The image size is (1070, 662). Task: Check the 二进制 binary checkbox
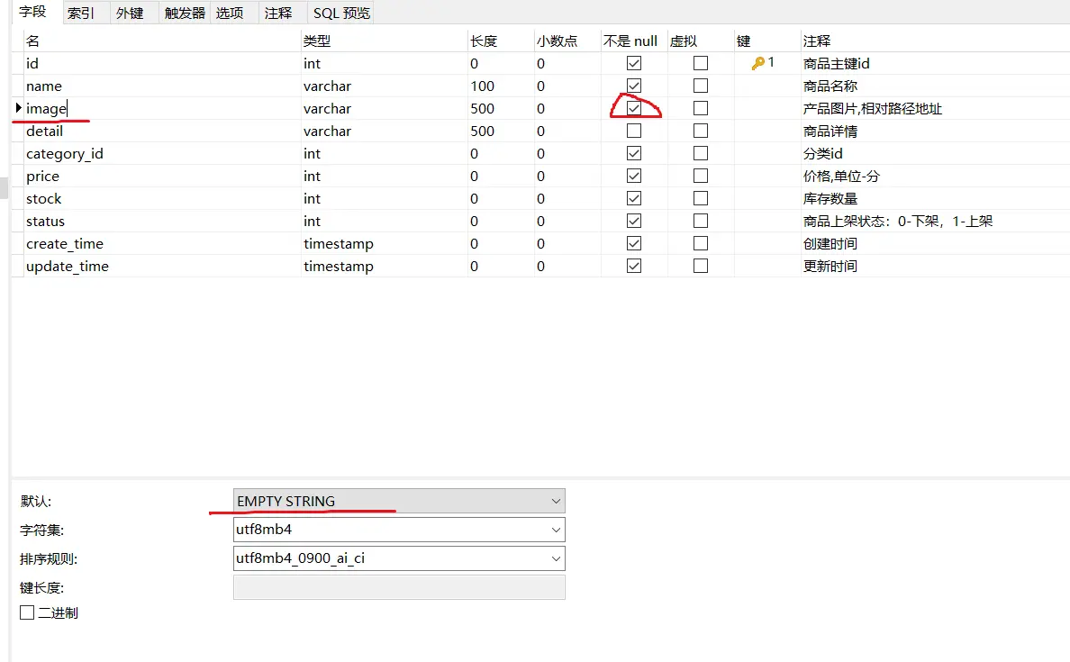pos(27,612)
